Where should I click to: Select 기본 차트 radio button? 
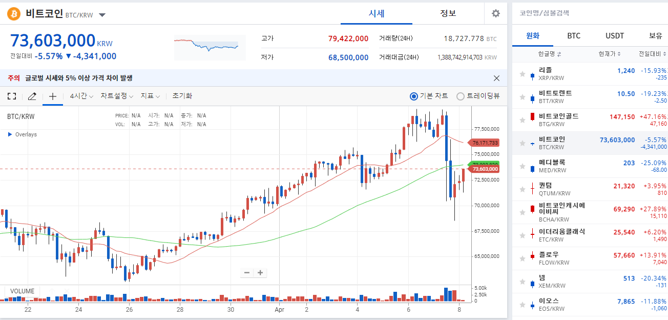(414, 96)
